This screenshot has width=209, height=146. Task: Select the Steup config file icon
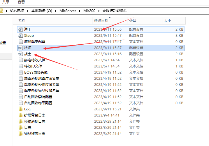pos(20,36)
